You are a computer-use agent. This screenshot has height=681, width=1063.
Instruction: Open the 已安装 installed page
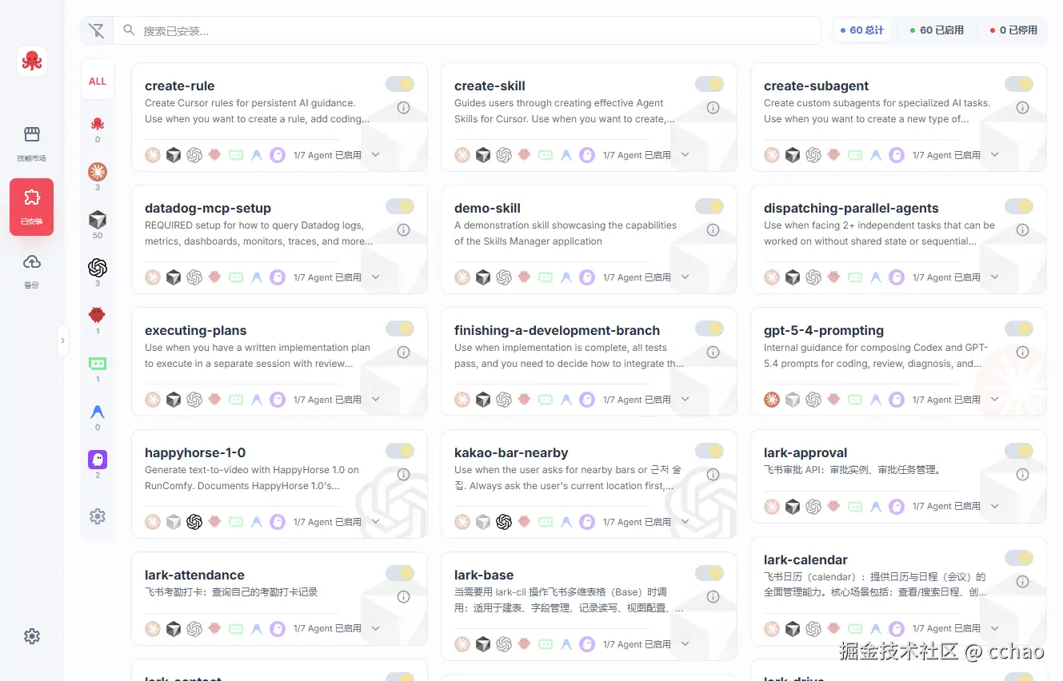[x=32, y=207]
